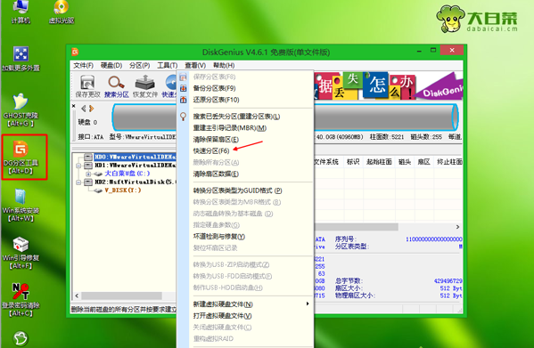This screenshot has height=348, width=534.
Task: Open the DG分区工具 desktop icon
Action: pyautogui.click(x=21, y=157)
